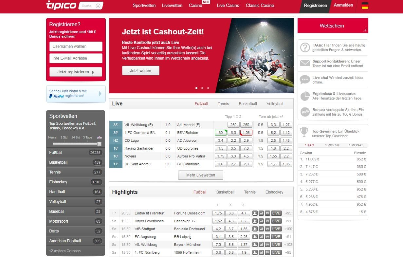
Task: Open head-to-head icon for Bayer Leverkusen match
Action: click(255, 221)
